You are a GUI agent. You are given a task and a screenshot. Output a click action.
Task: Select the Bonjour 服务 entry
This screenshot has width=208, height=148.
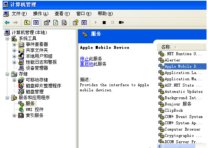click(178, 104)
